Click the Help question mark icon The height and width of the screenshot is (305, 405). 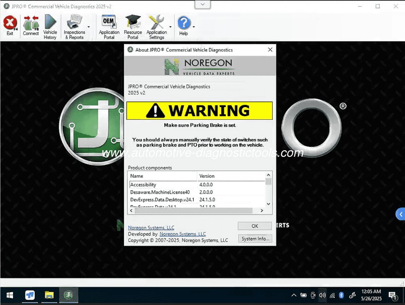pos(184,26)
